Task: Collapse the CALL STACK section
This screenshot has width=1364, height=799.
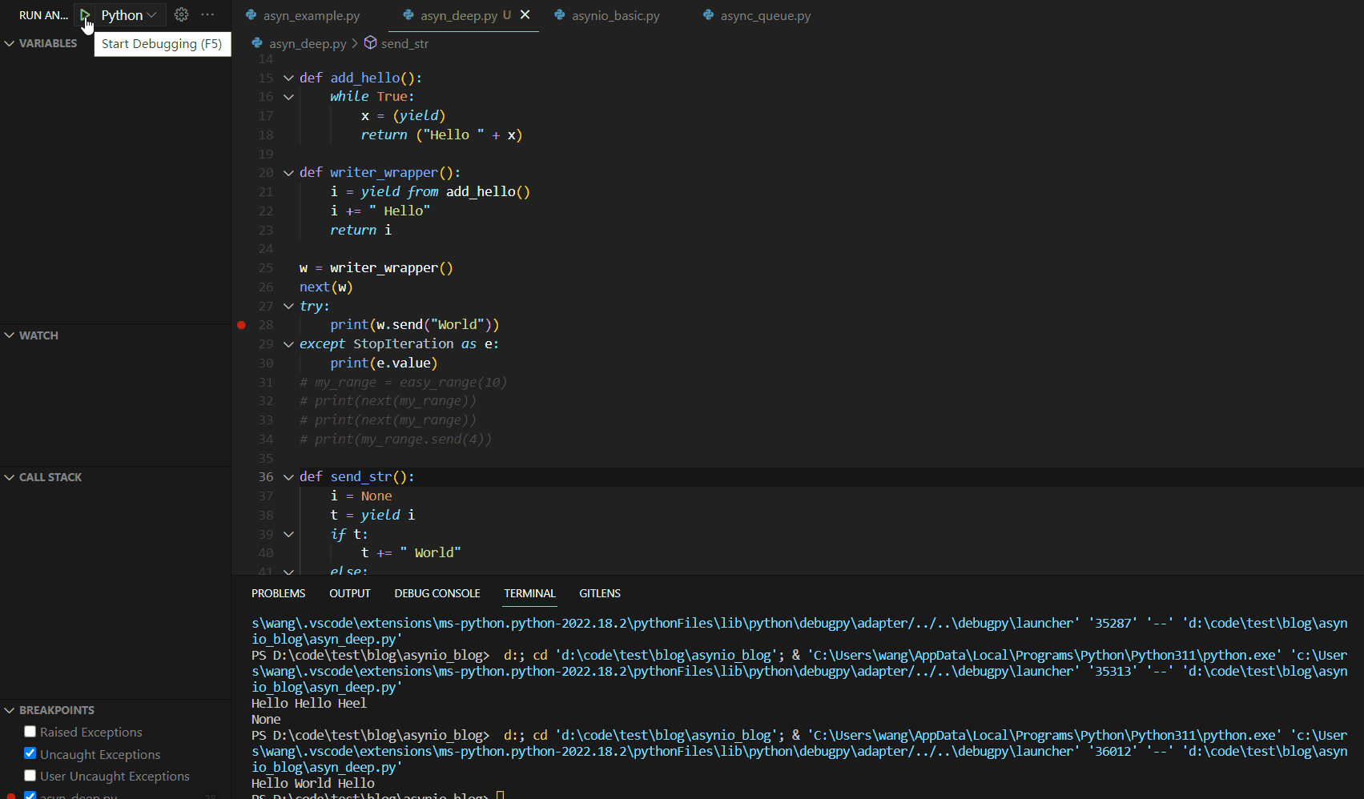Action: [x=50, y=477]
